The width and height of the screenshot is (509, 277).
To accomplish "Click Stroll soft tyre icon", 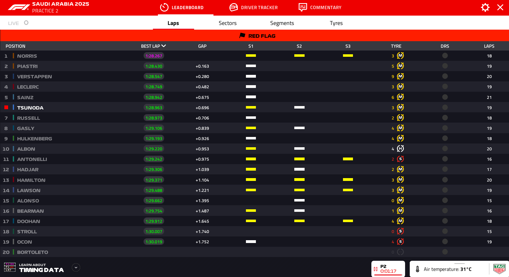I will 400,231.
